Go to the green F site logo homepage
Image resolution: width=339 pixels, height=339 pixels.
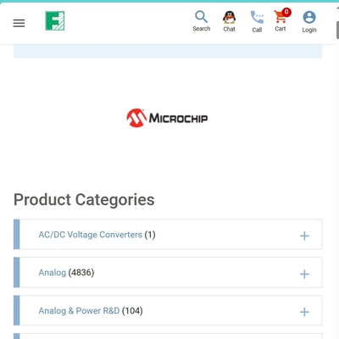(55, 21)
